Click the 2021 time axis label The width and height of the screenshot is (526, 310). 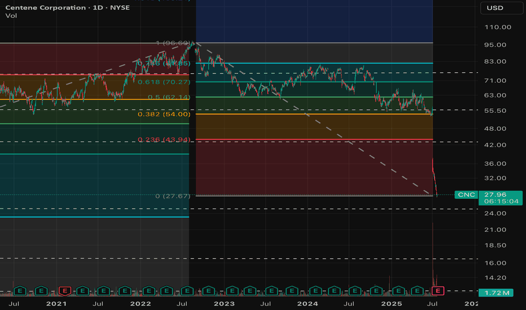[x=56, y=304]
